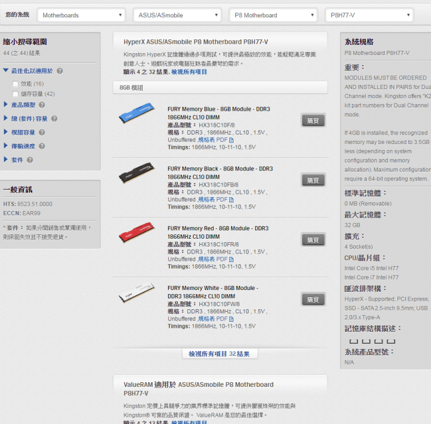Open the Motherboards system type dropdown
431x424 pixels.
coord(81,15)
